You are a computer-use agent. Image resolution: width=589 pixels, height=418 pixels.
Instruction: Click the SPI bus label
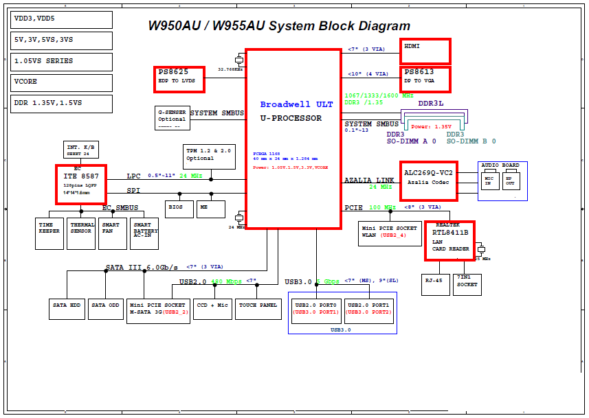point(133,190)
